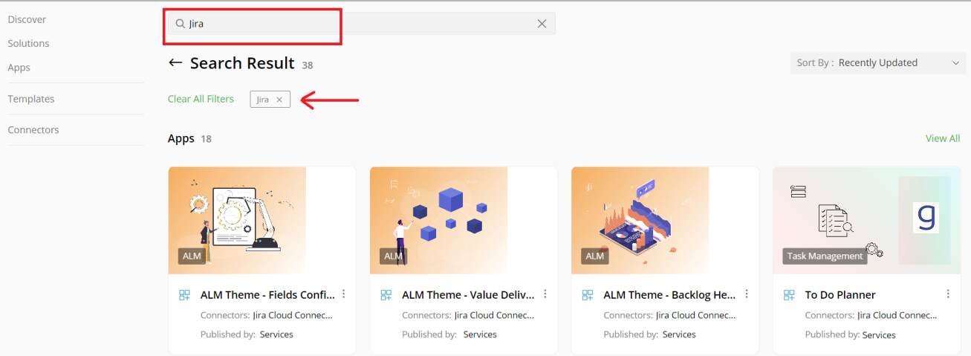Click ALM tag on Fields Confi card
Image resolution: width=971 pixels, height=356 pixels.
[x=192, y=256]
